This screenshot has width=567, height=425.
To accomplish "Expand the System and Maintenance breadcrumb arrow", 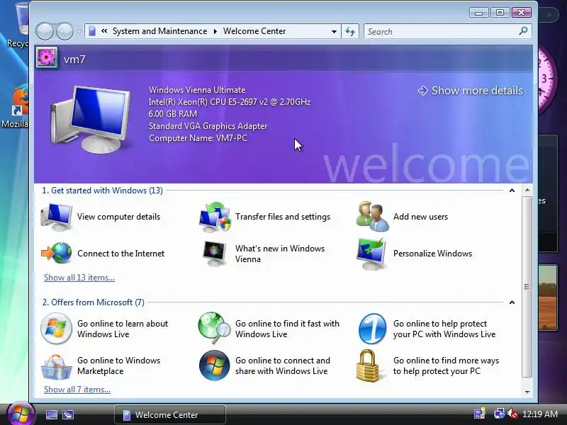I will pos(215,31).
